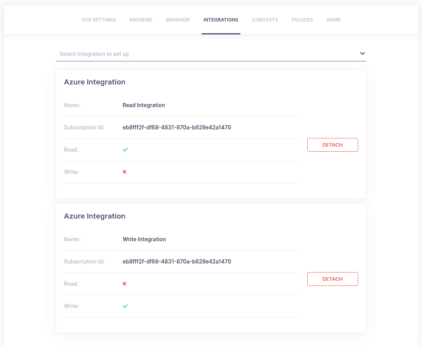Click the Select integration to set up field
The image size is (422, 346).
[x=157, y=54]
